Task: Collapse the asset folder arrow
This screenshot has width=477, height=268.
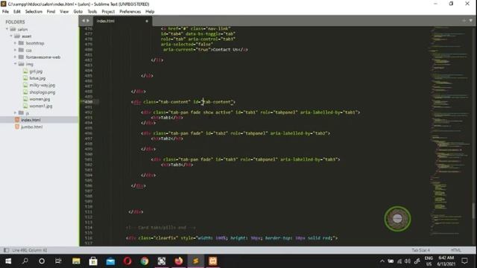Action: pos(11,36)
